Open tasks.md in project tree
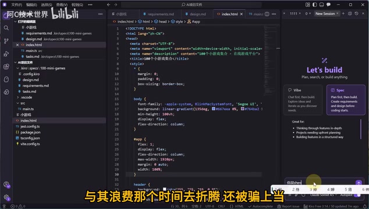369x209 pixels. pyautogui.click(x=29, y=92)
